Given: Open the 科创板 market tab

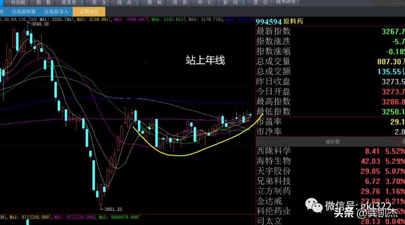Looking at the screenshot, I should 19,3.
